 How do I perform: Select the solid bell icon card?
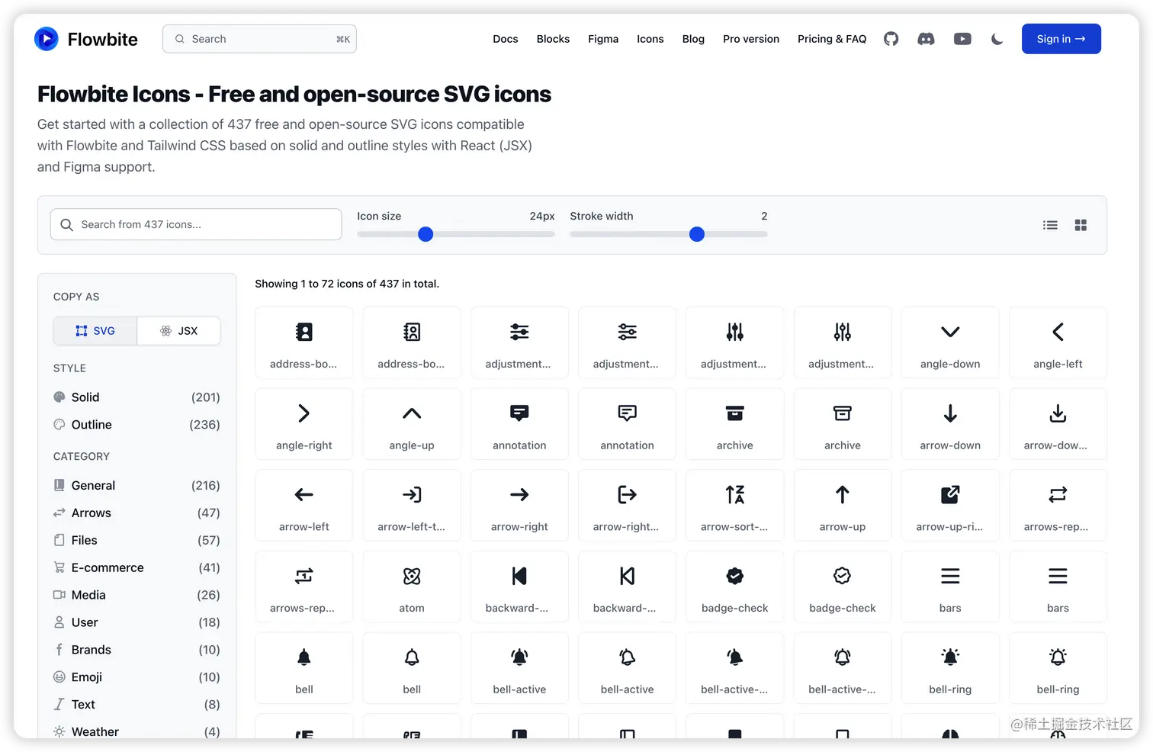(304, 668)
